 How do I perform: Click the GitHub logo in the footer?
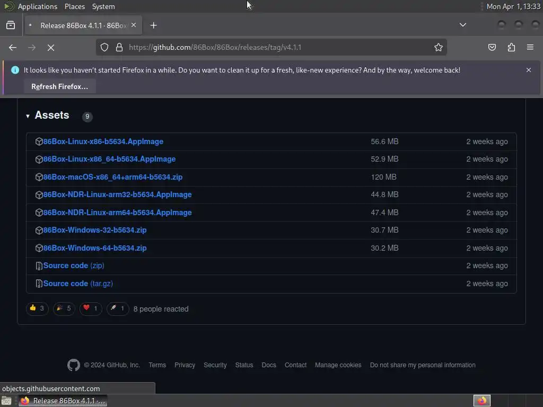(73, 365)
